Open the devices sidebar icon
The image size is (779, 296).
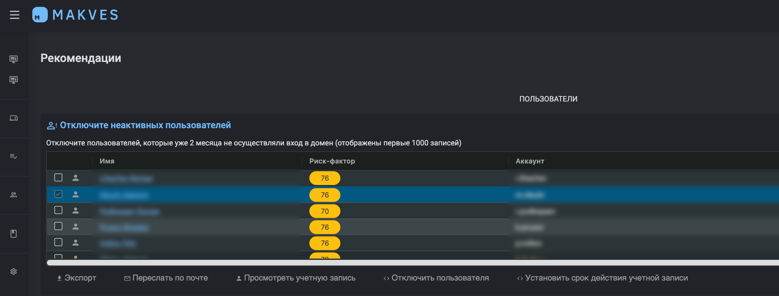(14, 118)
